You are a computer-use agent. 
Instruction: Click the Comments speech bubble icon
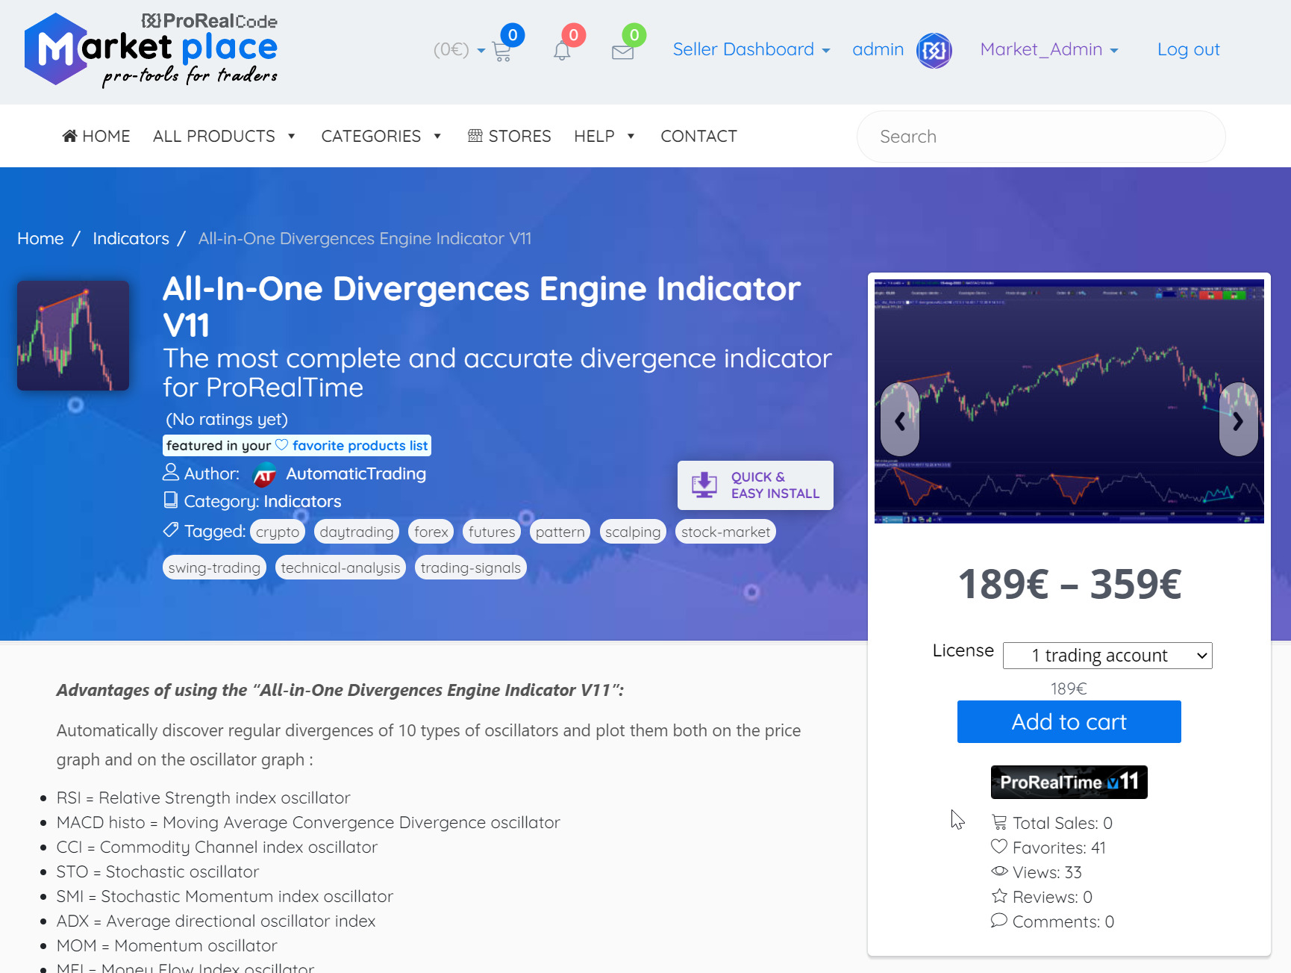[x=999, y=921]
